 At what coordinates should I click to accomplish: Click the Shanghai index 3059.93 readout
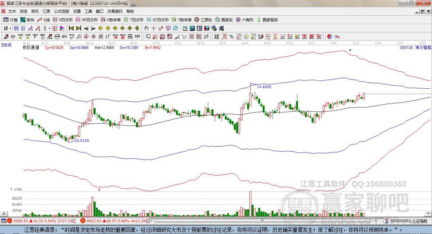pos(21,221)
